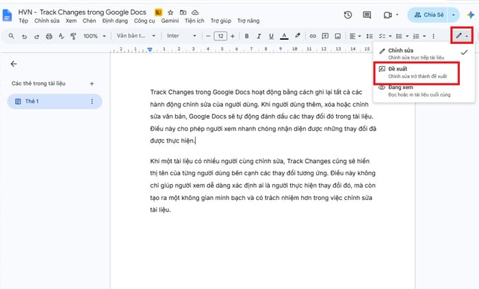Click the 'Các thẻ trong tài liệu' heading
This screenshot has height=289, width=479.
(38, 83)
